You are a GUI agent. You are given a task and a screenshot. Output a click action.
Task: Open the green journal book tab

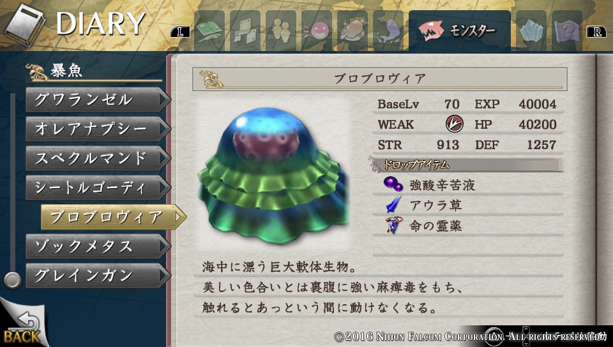(x=209, y=31)
